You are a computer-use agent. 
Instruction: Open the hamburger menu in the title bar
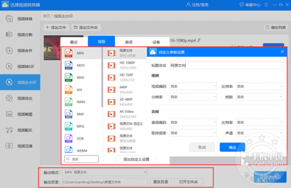(x=266, y=5)
